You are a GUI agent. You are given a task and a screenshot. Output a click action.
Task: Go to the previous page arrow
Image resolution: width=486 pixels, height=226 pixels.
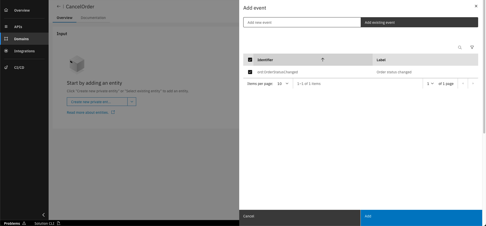(x=463, y=83)
